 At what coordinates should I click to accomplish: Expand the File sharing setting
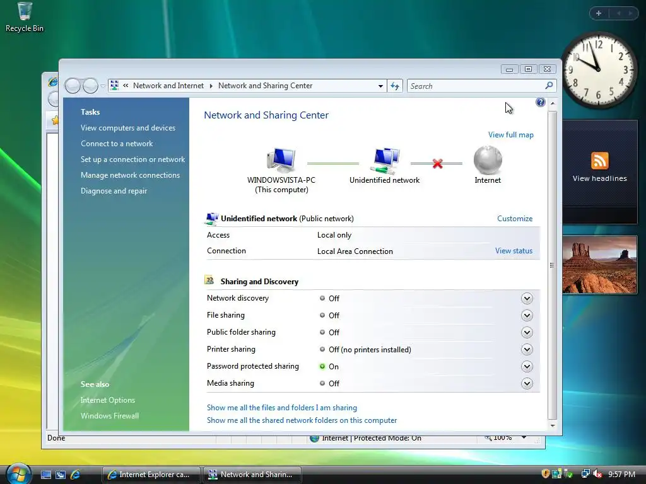click(x=527, y=315)
